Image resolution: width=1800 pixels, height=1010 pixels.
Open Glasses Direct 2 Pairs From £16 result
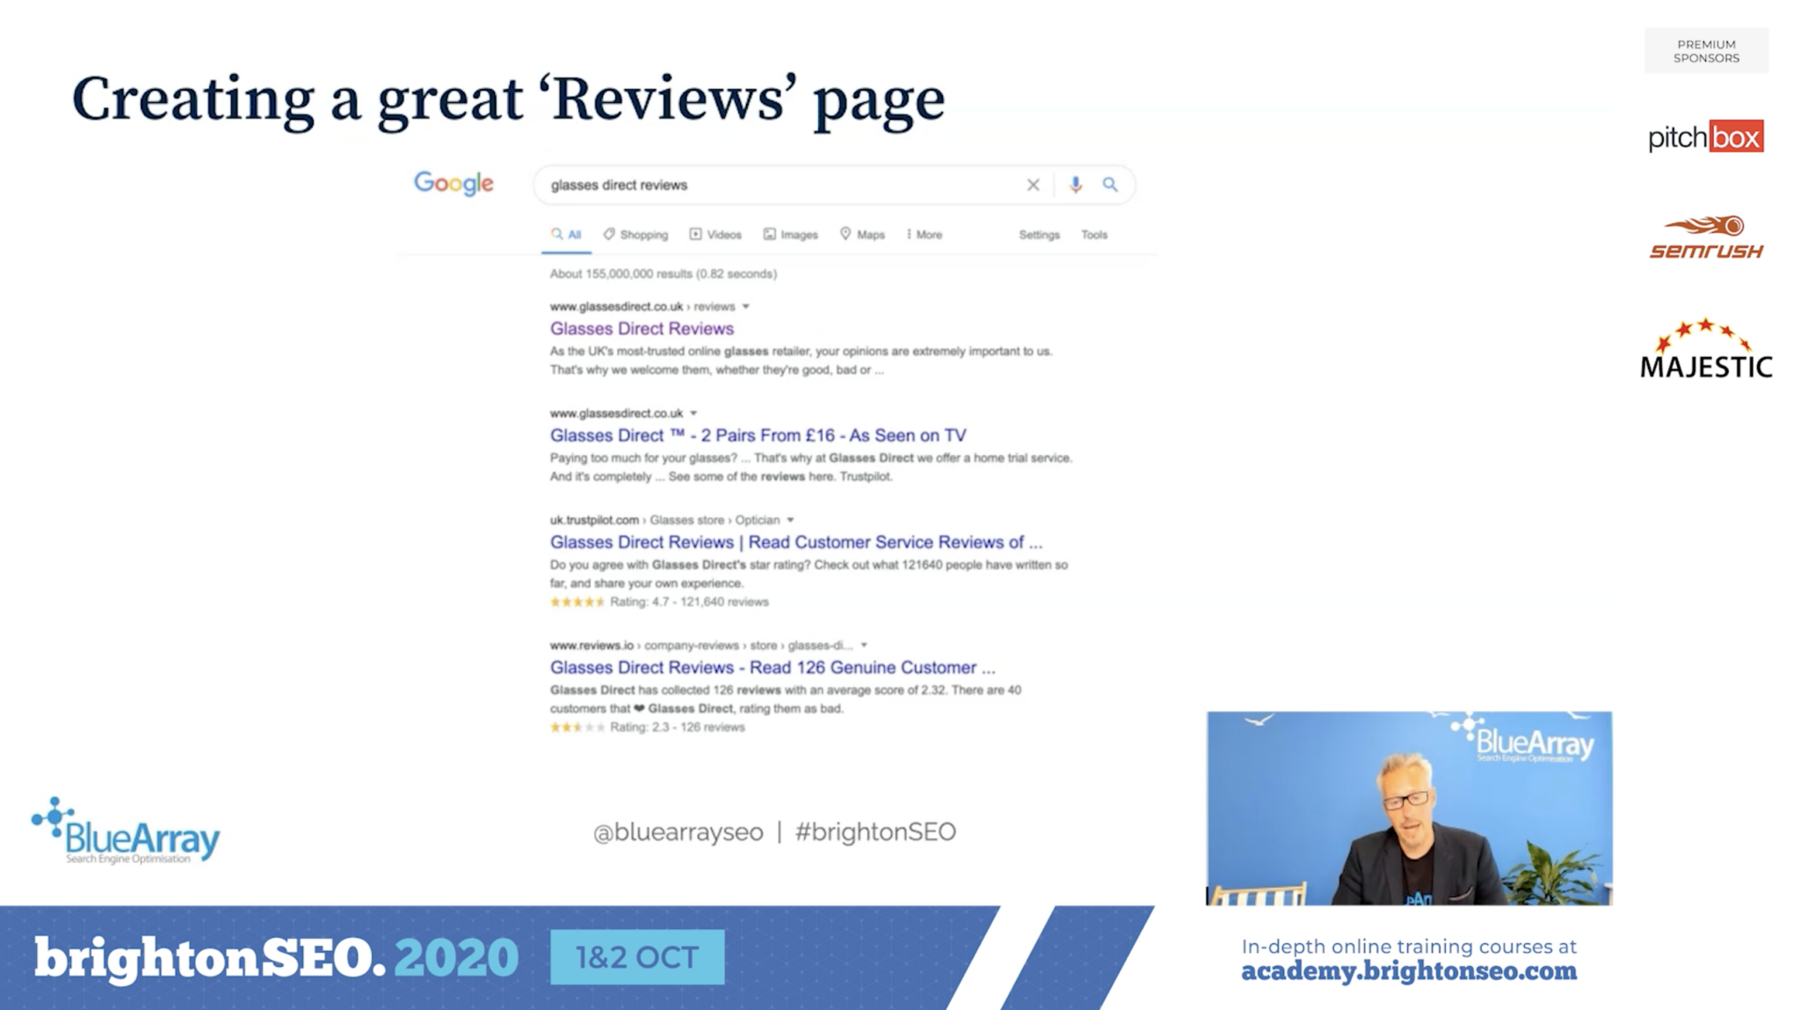point(758,435)
